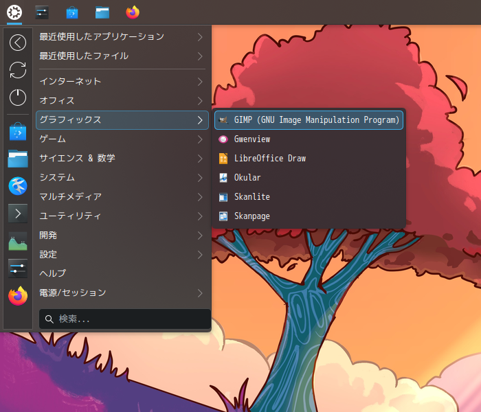Open the オフィス category
The width and height of the screenshot is (481, 412).
click(x=122, y=101)
